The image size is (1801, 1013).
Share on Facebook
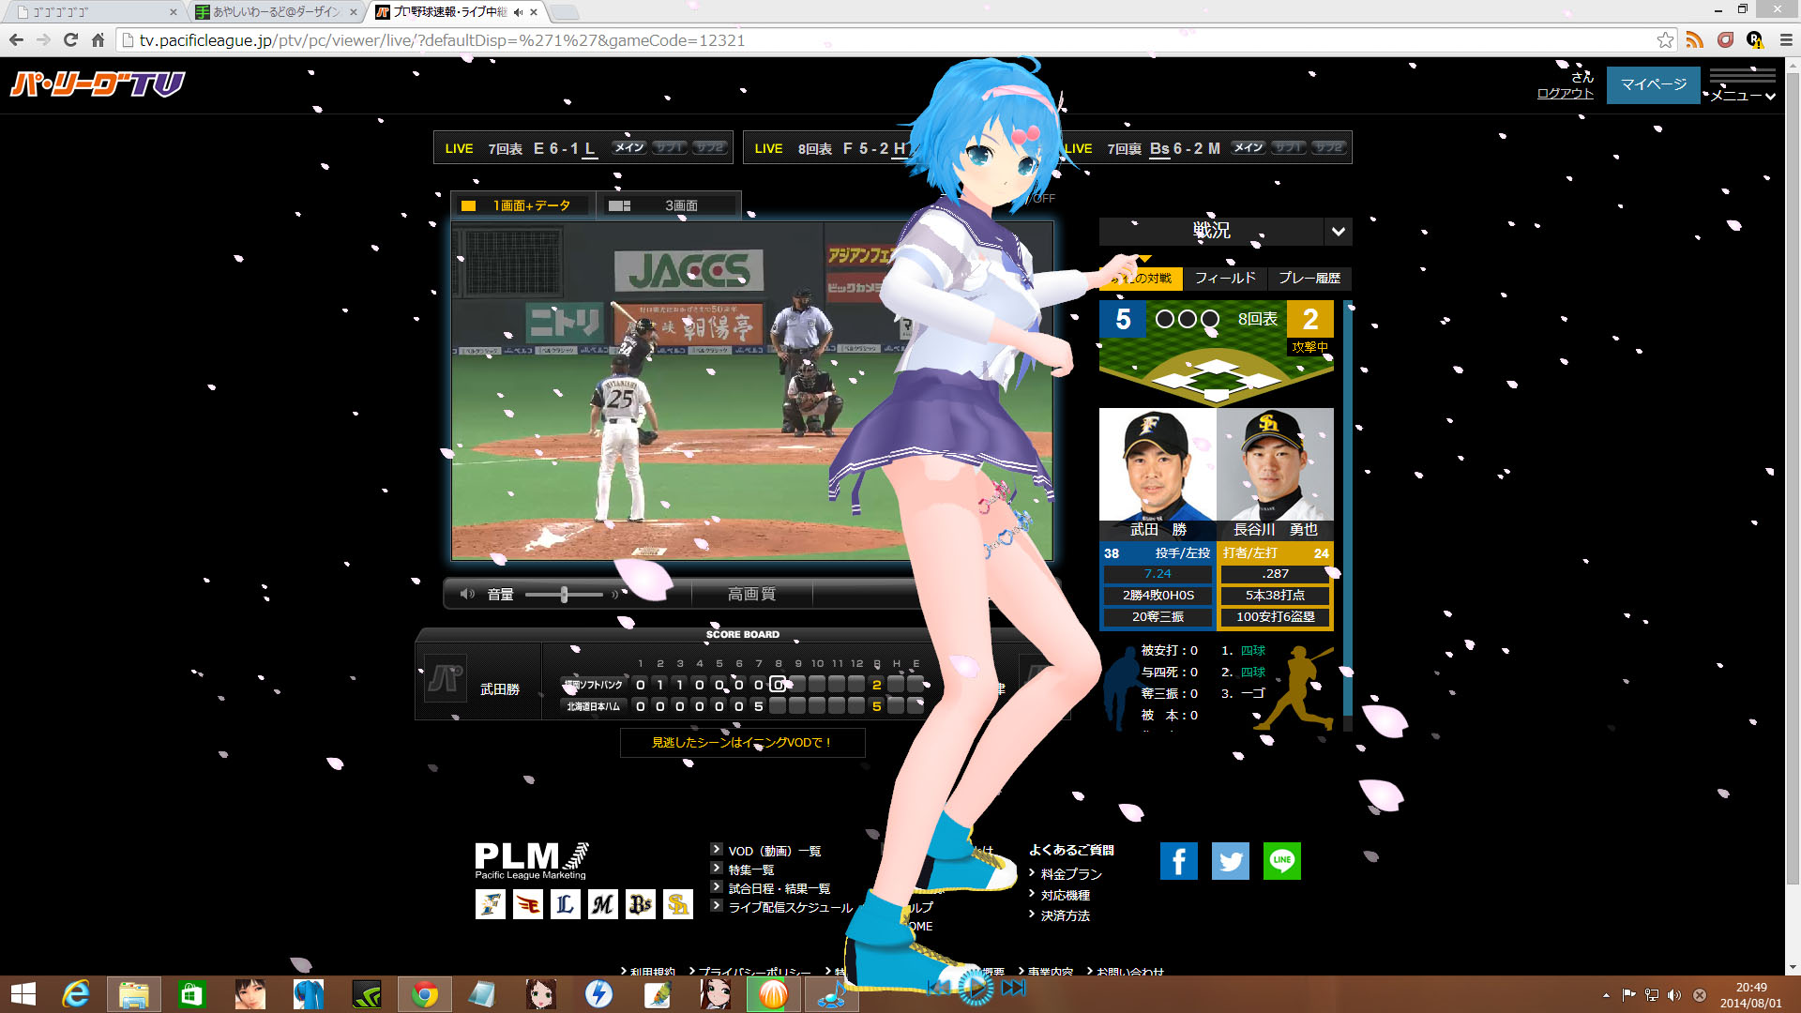(x=1179, y=860)
